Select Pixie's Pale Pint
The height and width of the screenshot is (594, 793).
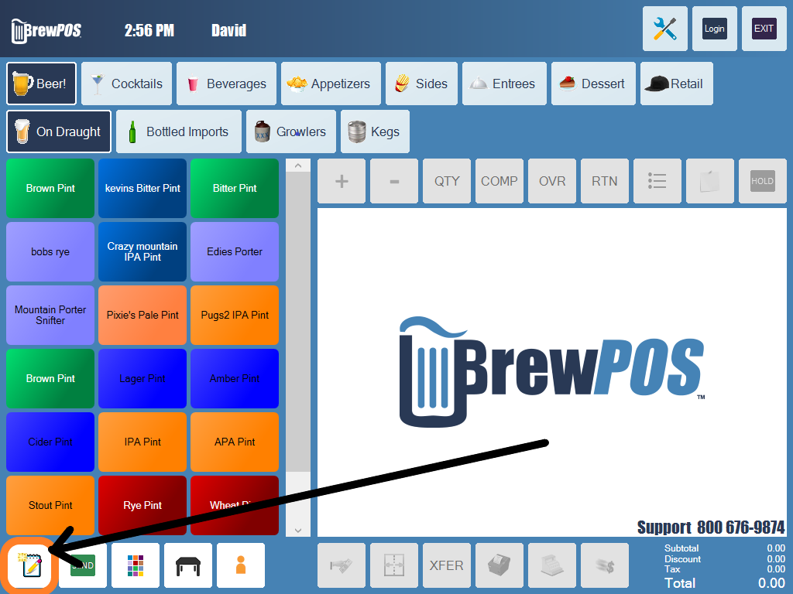click(x=142, y=316)
